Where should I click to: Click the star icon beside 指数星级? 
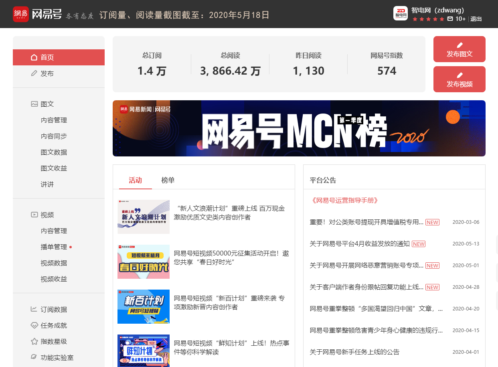34,341
